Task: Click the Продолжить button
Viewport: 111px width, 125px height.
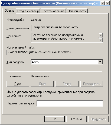Action: (92, 84)
